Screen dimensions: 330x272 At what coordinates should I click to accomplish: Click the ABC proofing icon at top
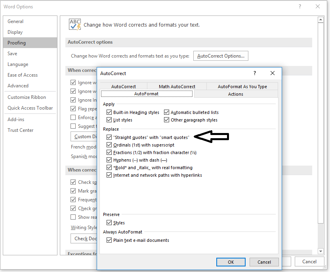pos(74,24)
